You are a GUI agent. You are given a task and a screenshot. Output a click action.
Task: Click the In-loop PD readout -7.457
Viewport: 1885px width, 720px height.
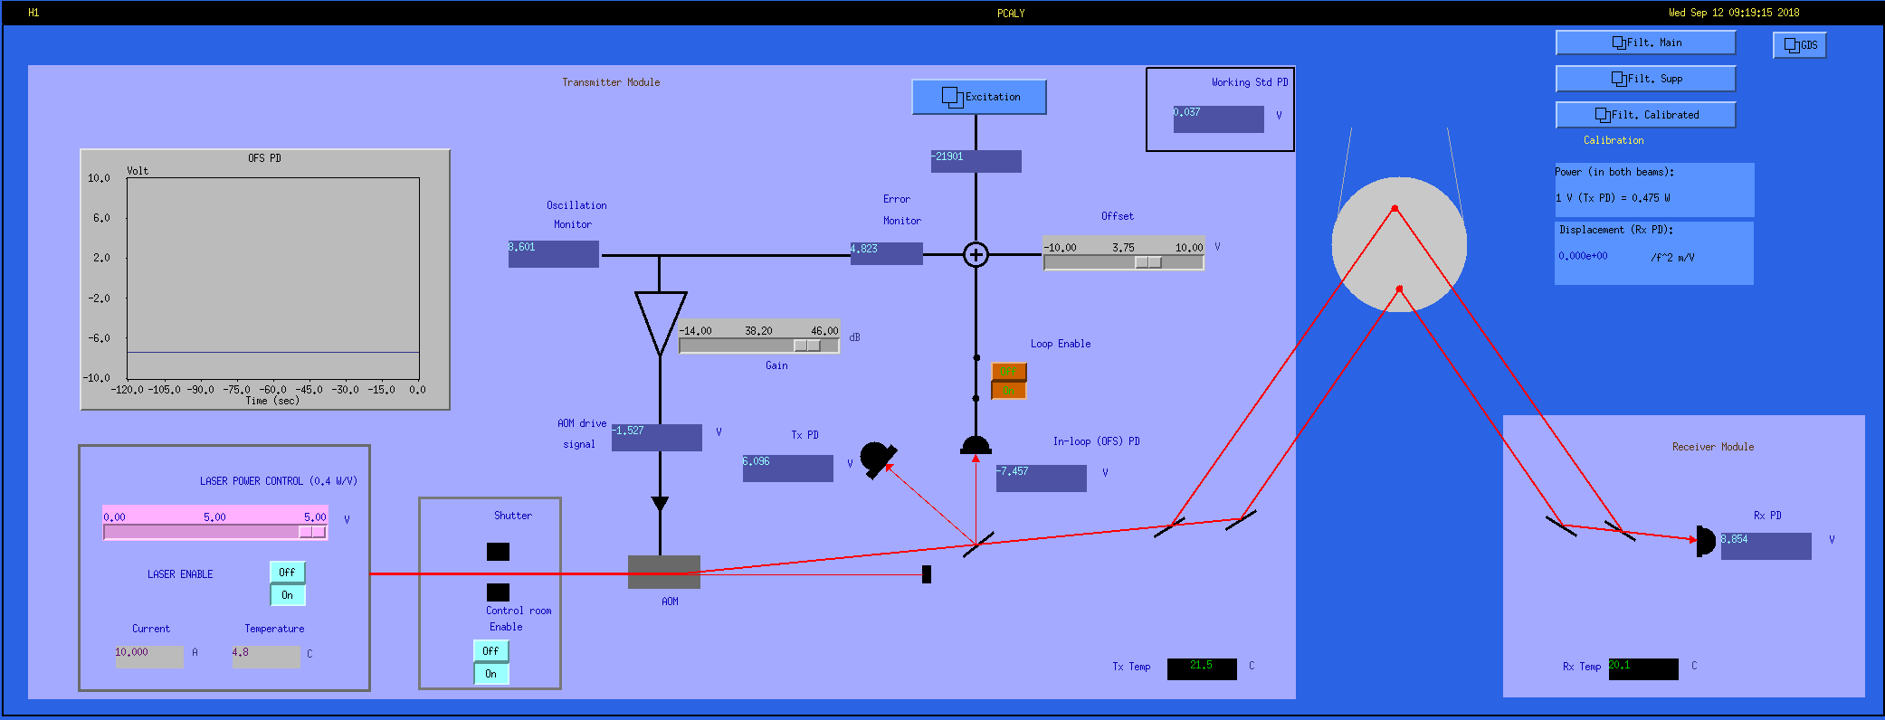pos(1041,478)
